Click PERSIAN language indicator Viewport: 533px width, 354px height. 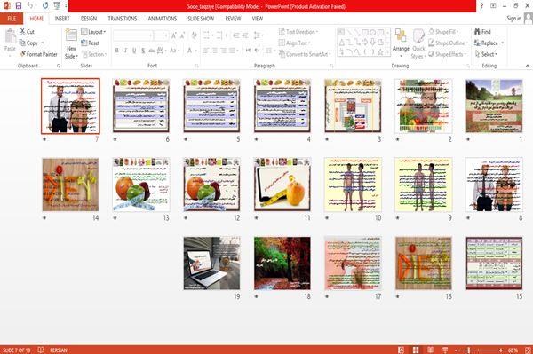[x=59, y=350]
